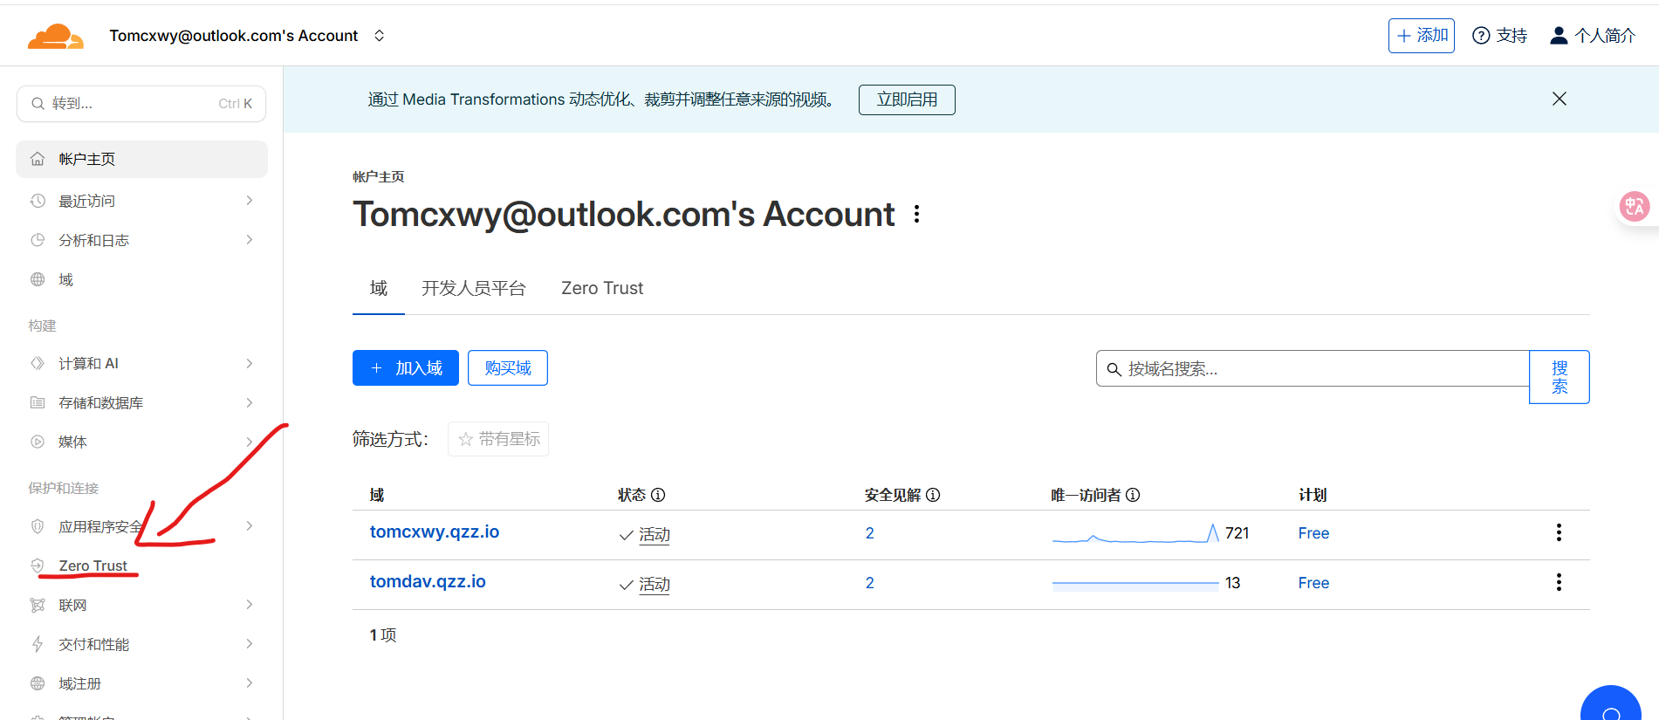The image size is (1659, 720).
Task: Click the translate extension floating icon
Action: coord(1635,207)
